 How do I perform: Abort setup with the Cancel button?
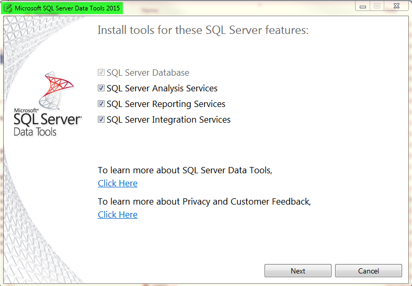pyautogui.click(x=369, y=271)
